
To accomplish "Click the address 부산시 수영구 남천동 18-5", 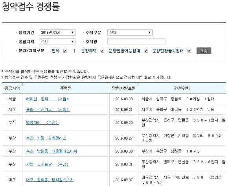I will (x=171, y=151).
